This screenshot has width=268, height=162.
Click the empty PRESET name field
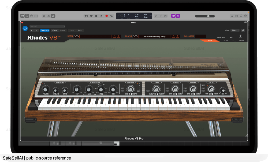(x=96, y=36)
